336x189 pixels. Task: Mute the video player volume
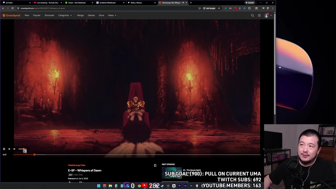coord(14,149)
